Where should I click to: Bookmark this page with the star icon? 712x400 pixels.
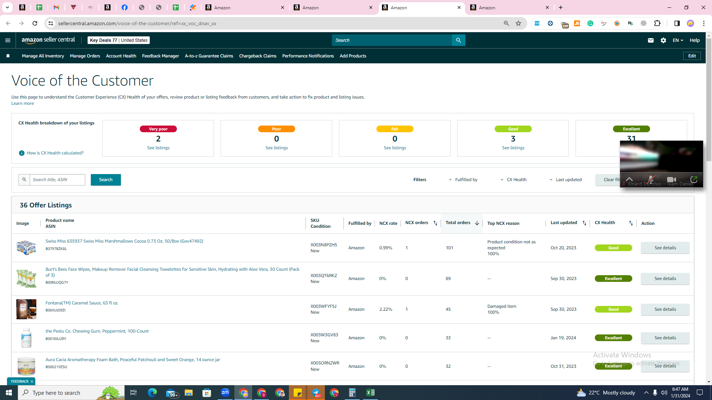point(518,23)
